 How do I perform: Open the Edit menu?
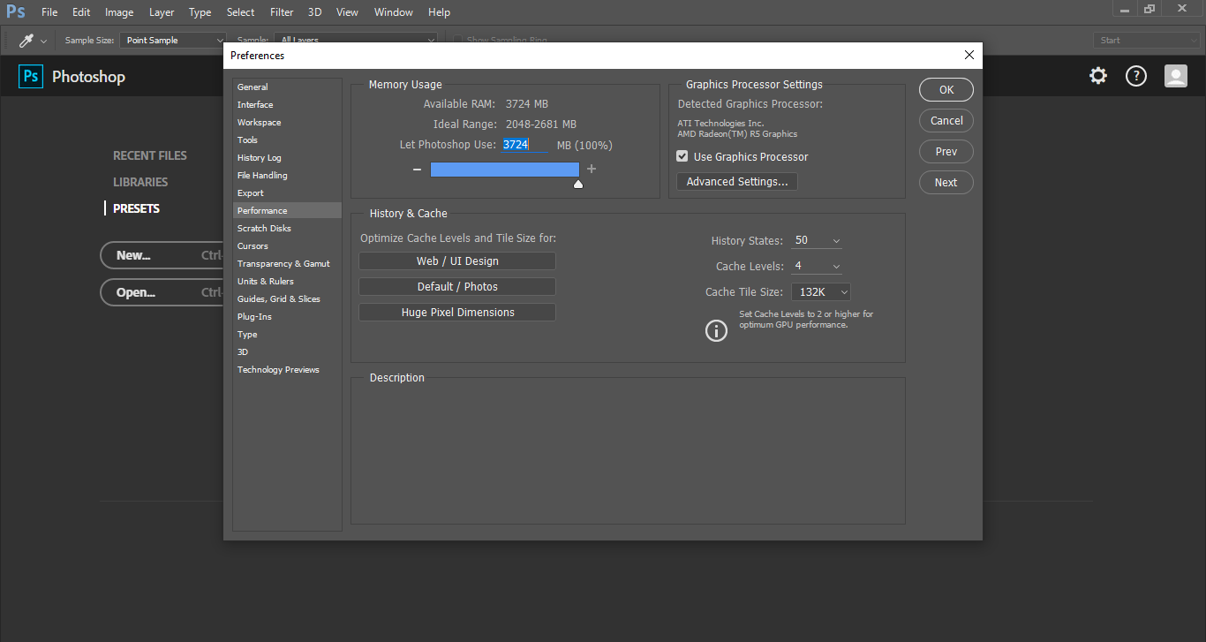tap(81, 12)
